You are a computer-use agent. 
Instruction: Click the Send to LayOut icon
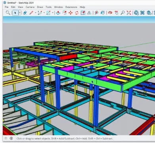[149, 13]
